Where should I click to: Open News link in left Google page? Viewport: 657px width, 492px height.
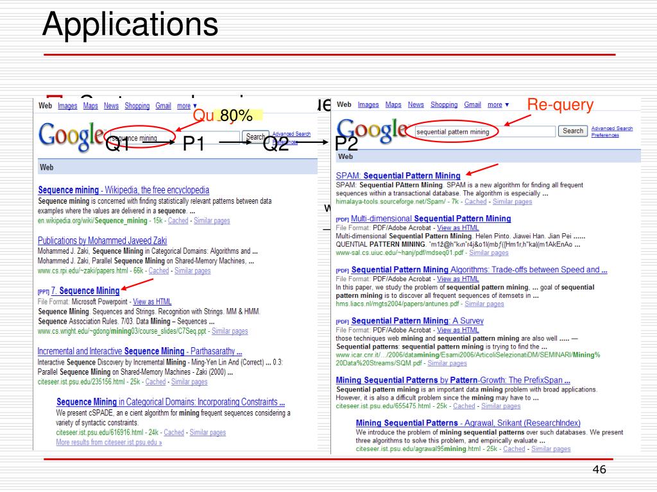(111, 106)
